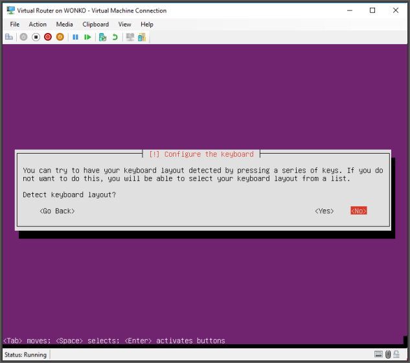Open the Clipboard menu
This screenshot has height=363, width=410.
point(96,25)
